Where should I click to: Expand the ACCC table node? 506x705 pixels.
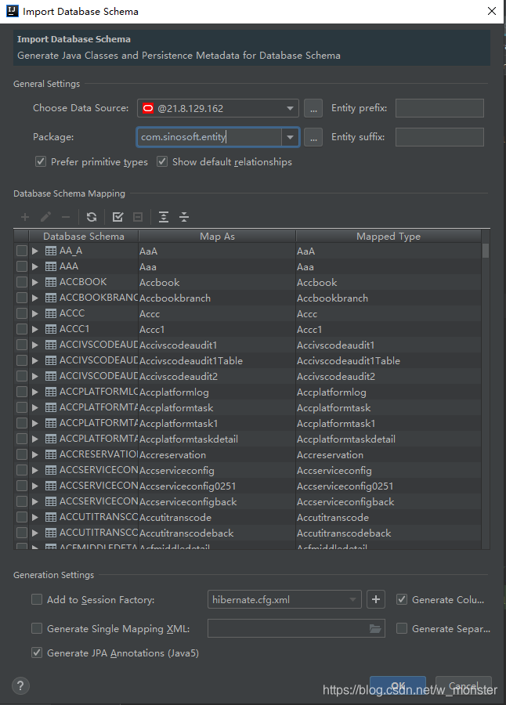tap(35, 313)
